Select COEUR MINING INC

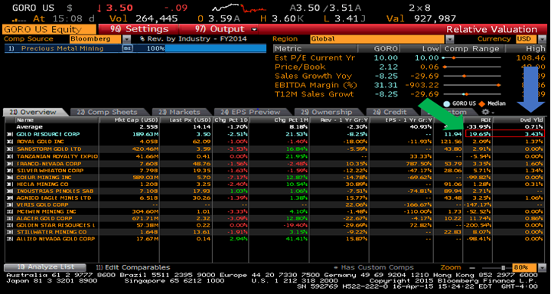tap(43, 178)
